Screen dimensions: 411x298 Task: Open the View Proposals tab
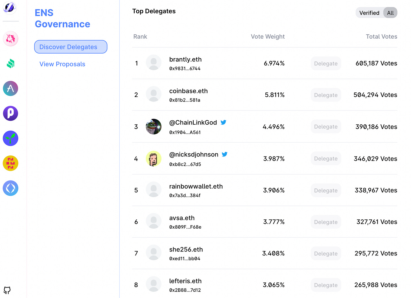click(62, 64)
